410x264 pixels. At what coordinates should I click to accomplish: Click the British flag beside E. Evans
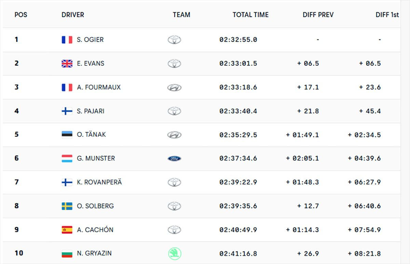click(x=67, y=64)
